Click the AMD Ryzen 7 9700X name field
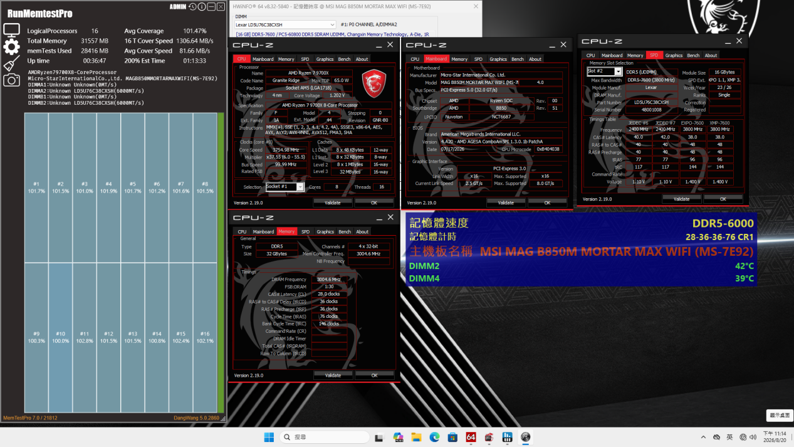 coord(308,73)
